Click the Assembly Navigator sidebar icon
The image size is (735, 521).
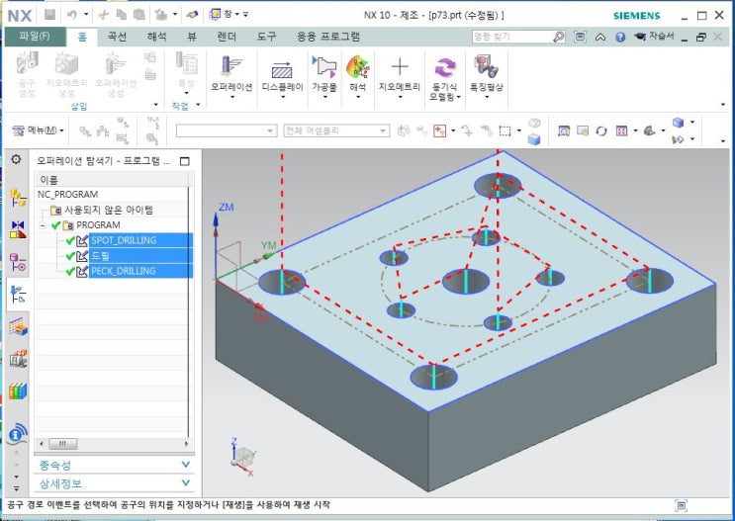click(18, 197)
